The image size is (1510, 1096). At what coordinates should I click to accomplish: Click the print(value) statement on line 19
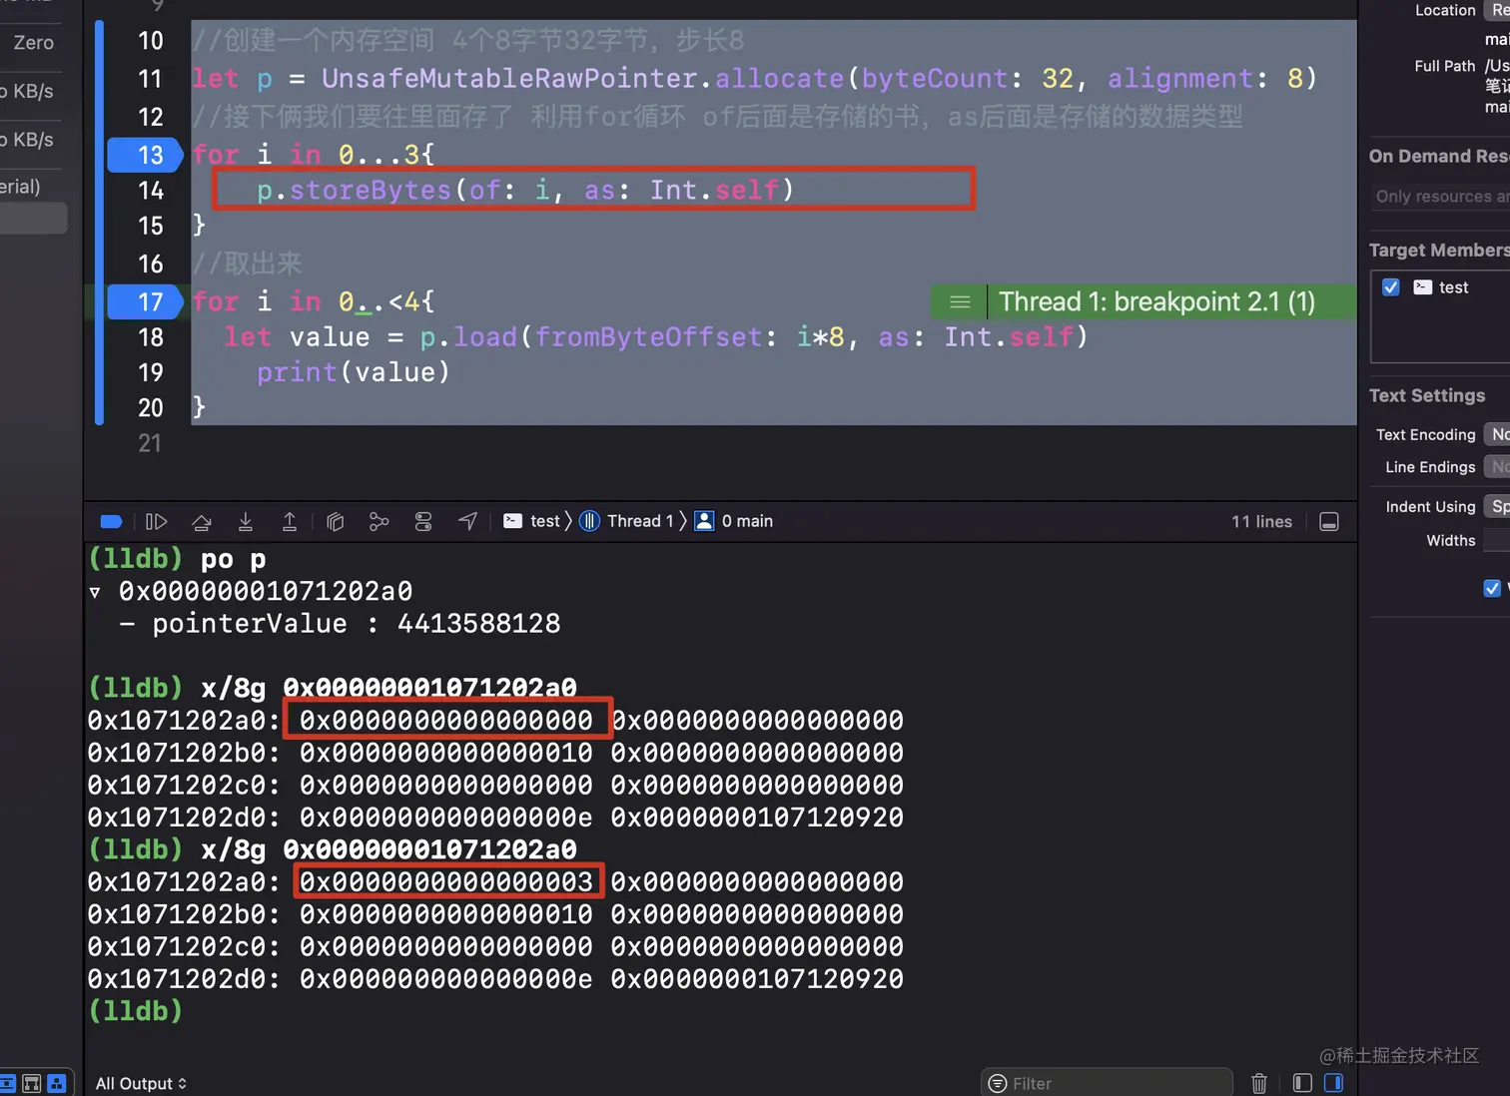(354, 372)
